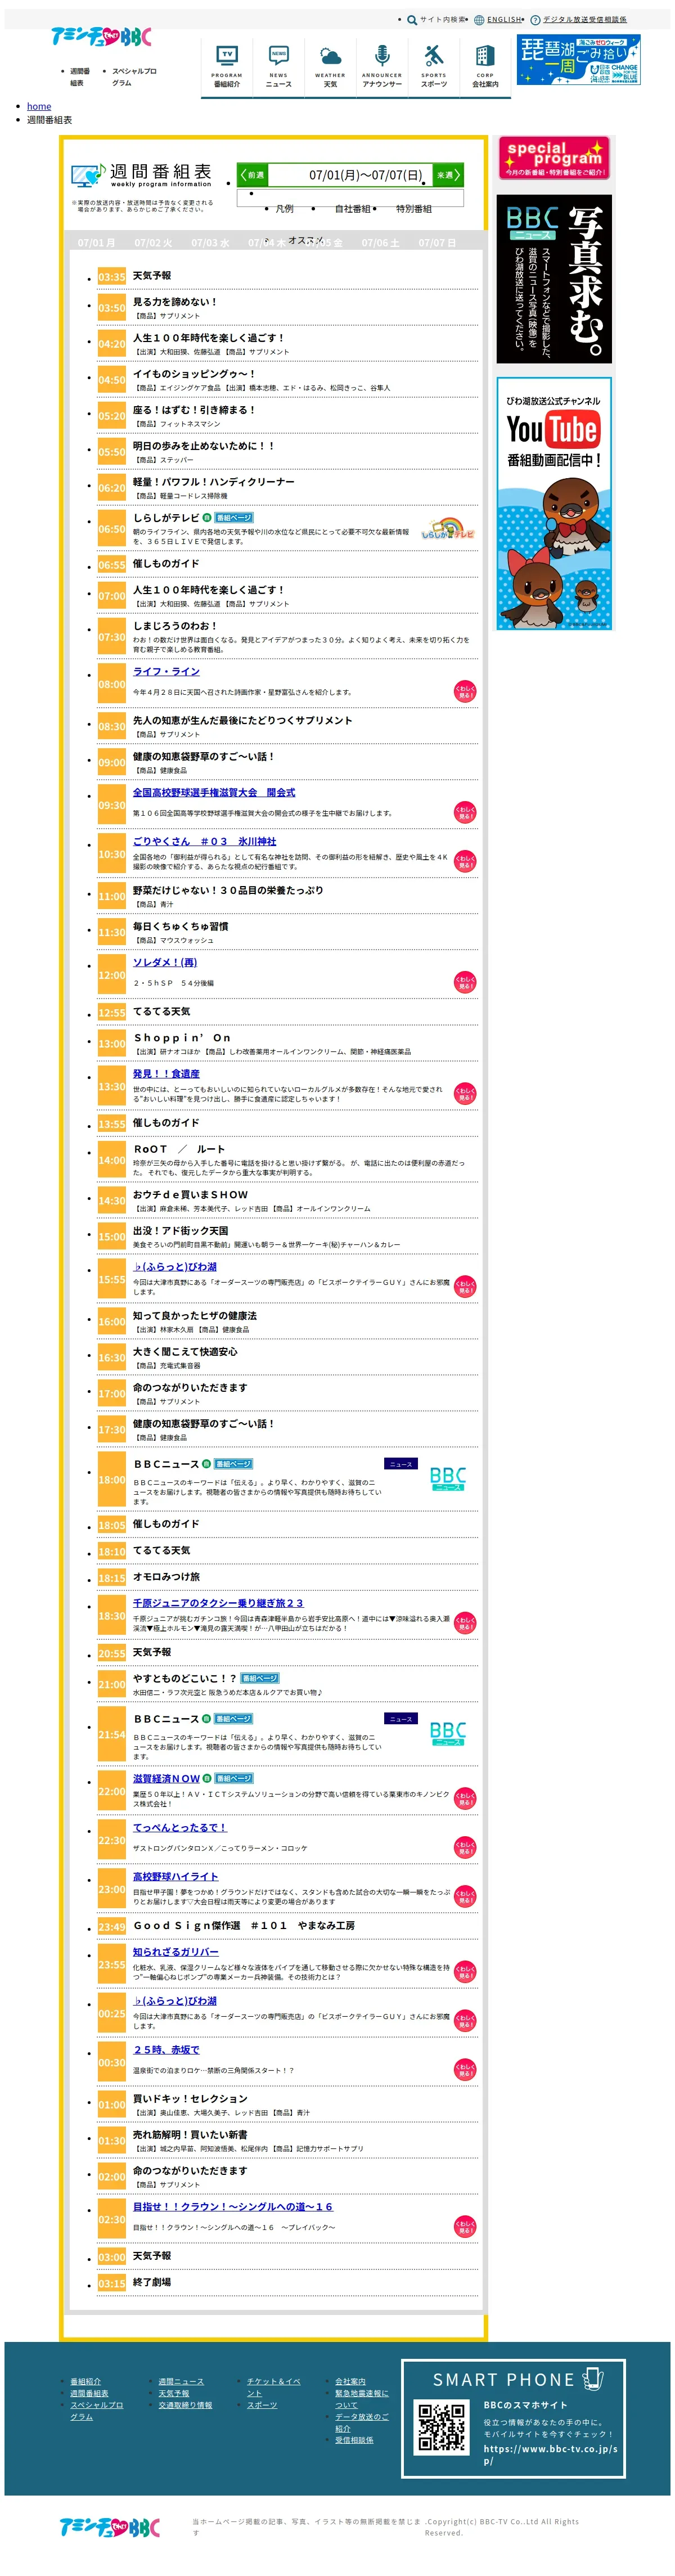
Task: Select the 07/06 土 day tab
Action: pos(380,243)
